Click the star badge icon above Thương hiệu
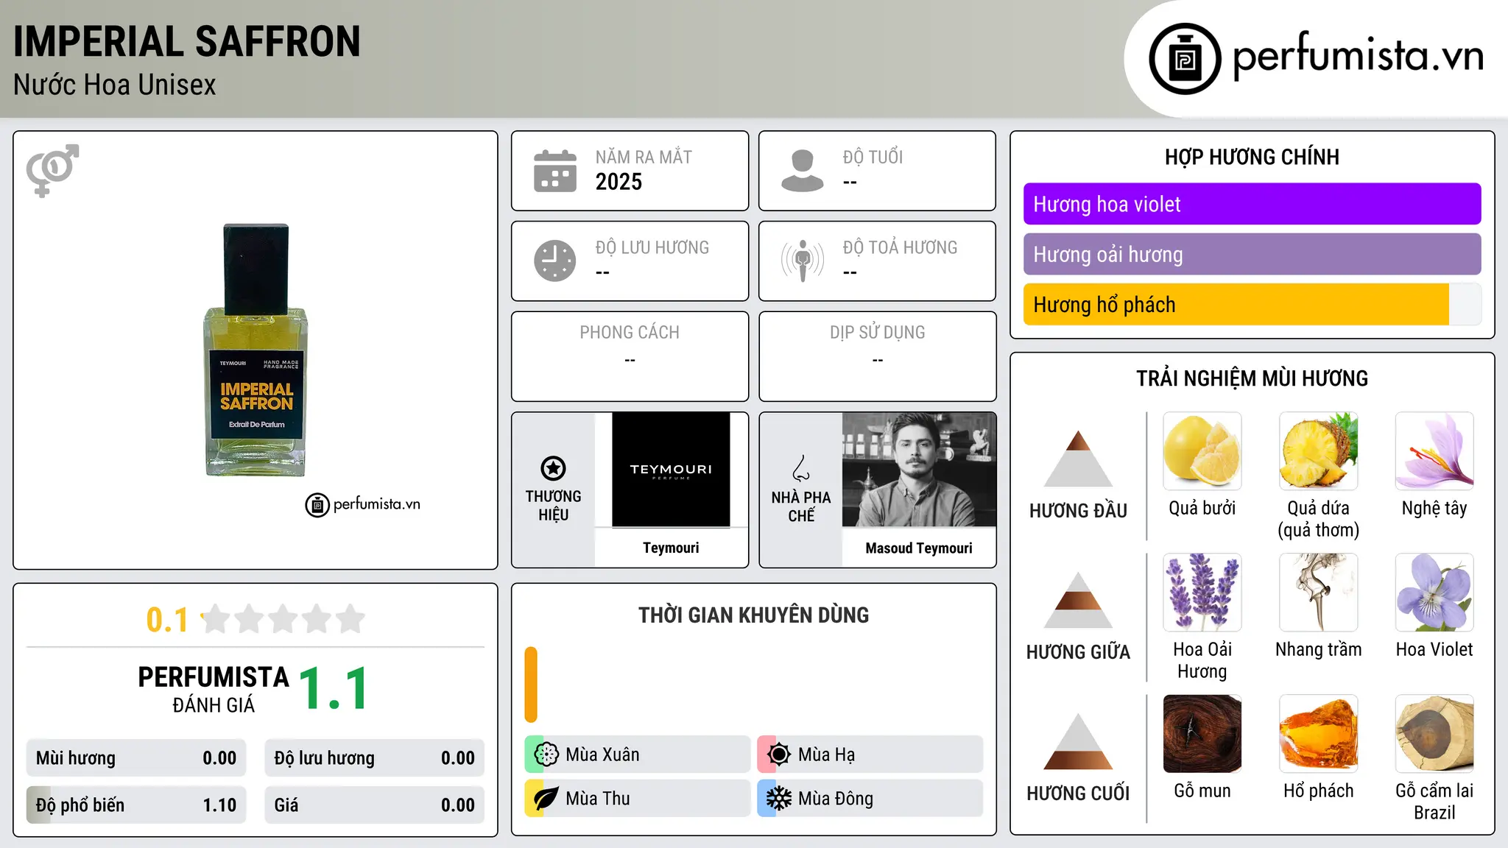 tap(554, 468)
